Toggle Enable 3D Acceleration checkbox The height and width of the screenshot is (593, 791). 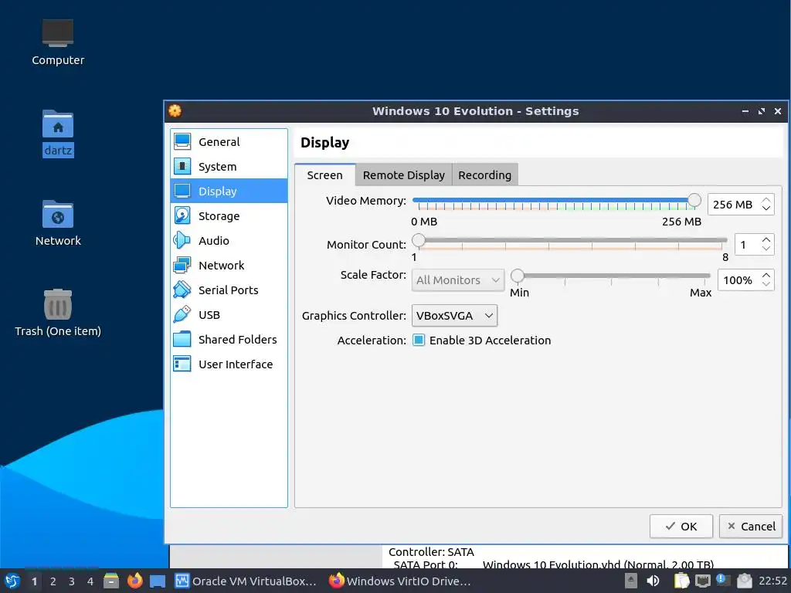click(x=419, y=341)
